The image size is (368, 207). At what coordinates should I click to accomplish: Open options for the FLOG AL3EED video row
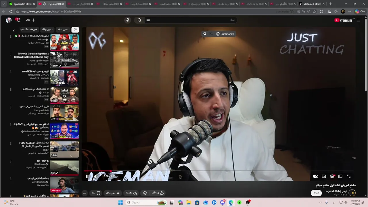[x=11, y=143]
